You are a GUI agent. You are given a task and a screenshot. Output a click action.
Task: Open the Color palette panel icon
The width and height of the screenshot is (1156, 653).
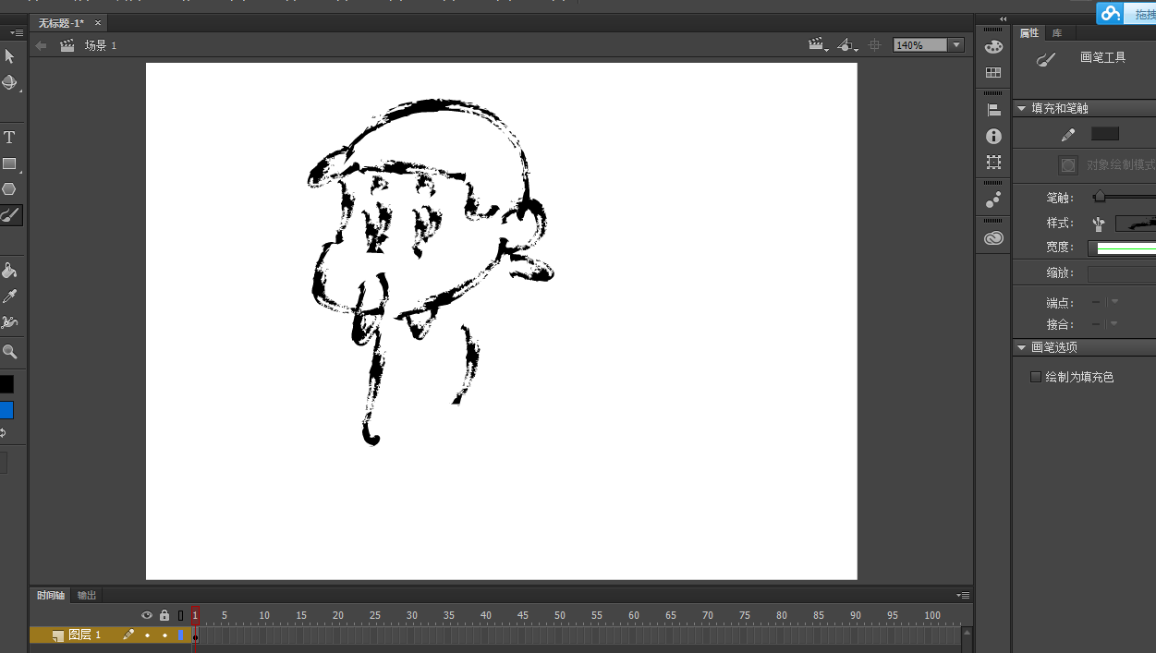point(993,47)
